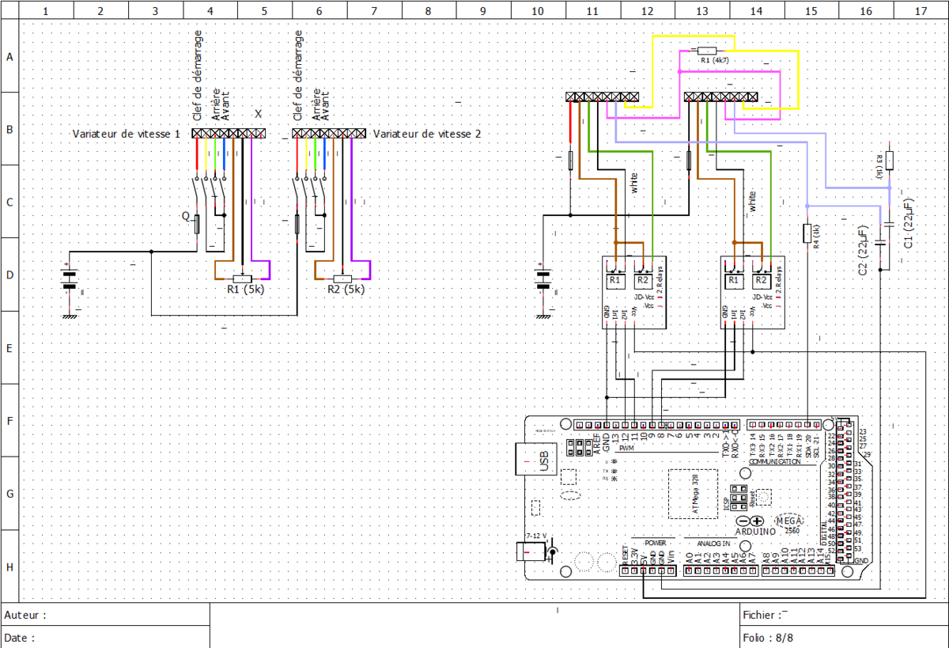949x648 pixels.
Task: Select the fuse labeled Q
Action: pyautogui.click(x=197, y=224)
